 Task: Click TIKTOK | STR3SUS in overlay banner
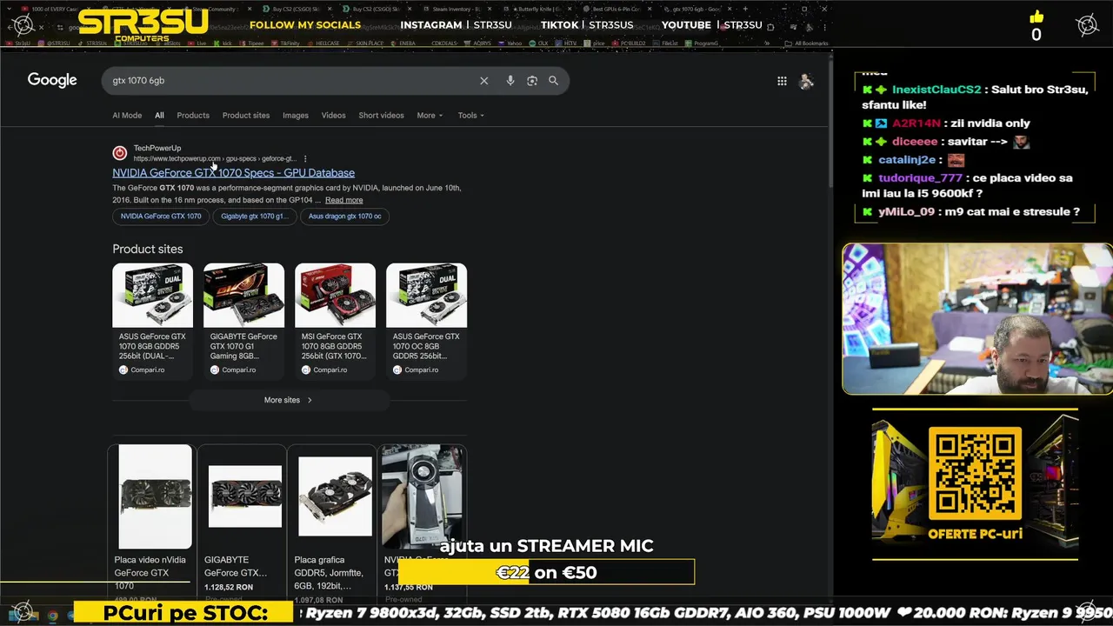coord(587,25)
